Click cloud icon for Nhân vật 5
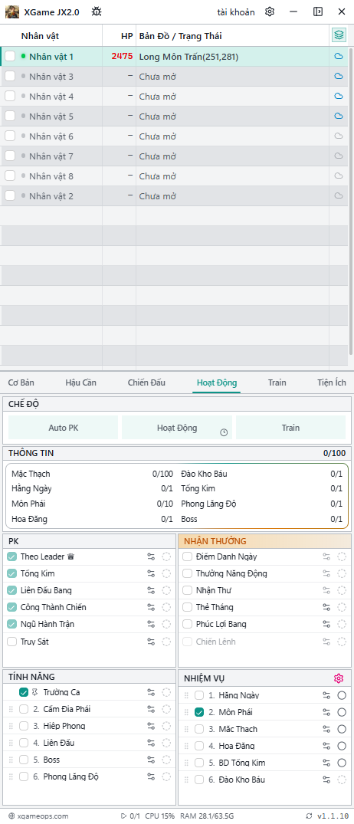Viewport: 354px width, 824px height. [x=339, y=117]
